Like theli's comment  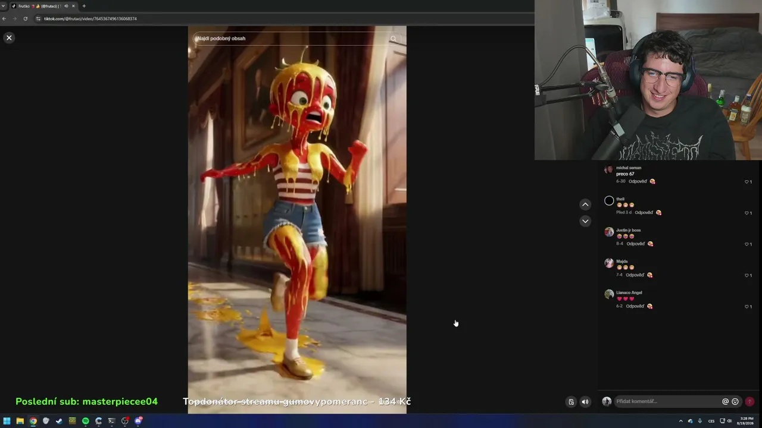tap(748, 213)
